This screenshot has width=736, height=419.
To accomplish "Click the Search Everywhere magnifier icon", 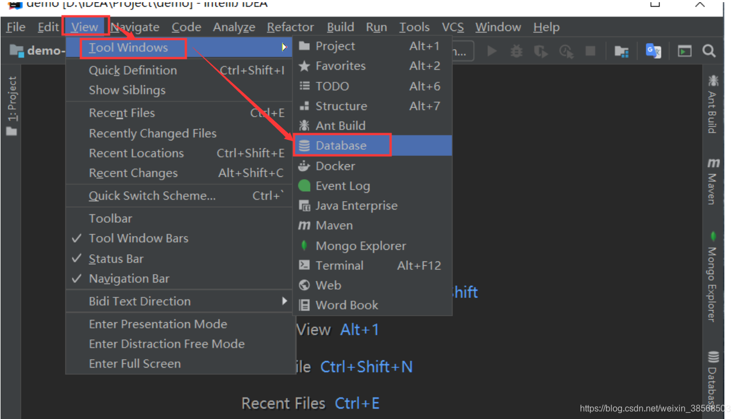I will pos(709,51).
